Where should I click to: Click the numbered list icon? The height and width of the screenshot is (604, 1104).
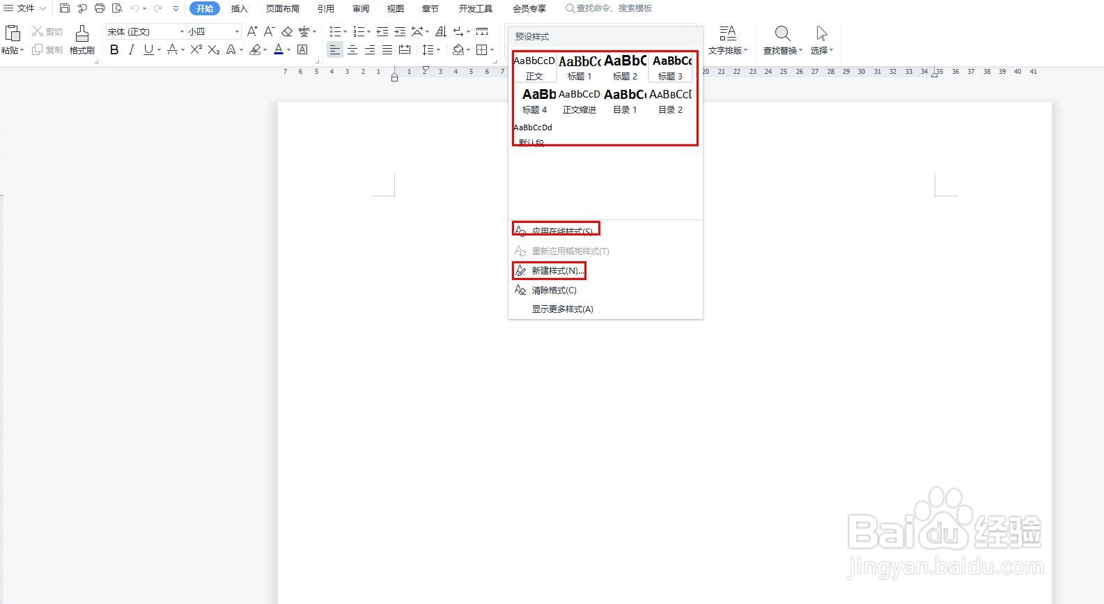pyautogui.click(x=359, y=31)
